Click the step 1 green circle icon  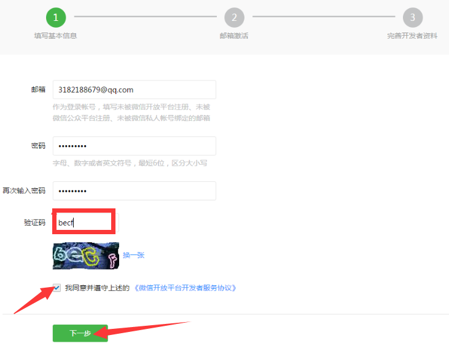pyautogui.click(x=56, y=17)
